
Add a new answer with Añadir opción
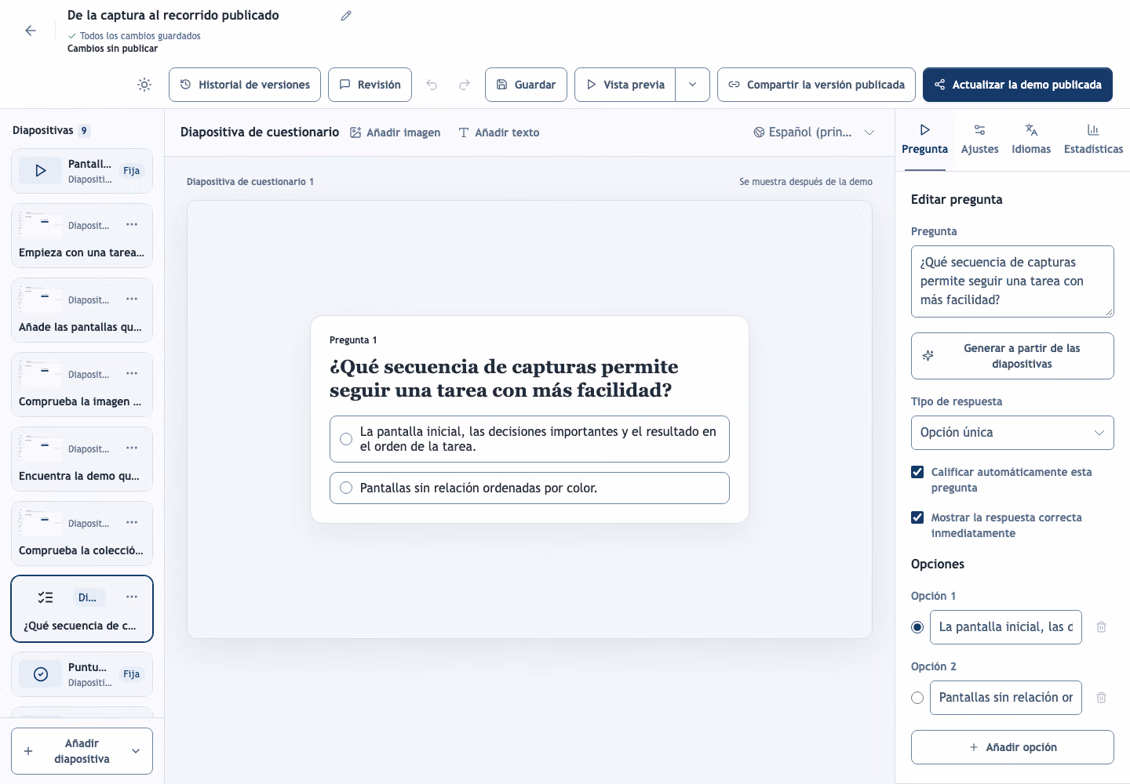tap(1012, 747)
